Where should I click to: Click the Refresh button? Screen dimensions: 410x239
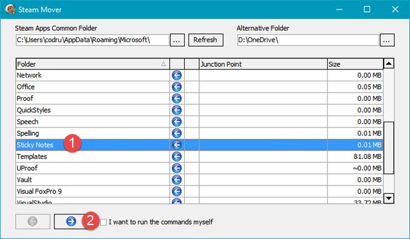tap(206, 40)
